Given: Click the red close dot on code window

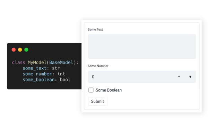Looking at the screenshot, I should (x=14, y=50).
